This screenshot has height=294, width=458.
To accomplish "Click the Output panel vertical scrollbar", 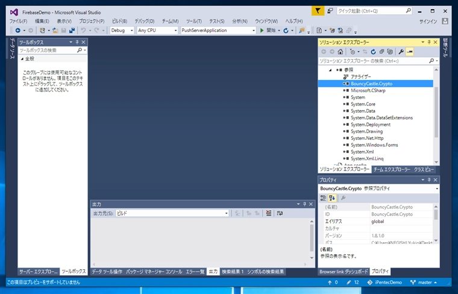I will (312, 239).
